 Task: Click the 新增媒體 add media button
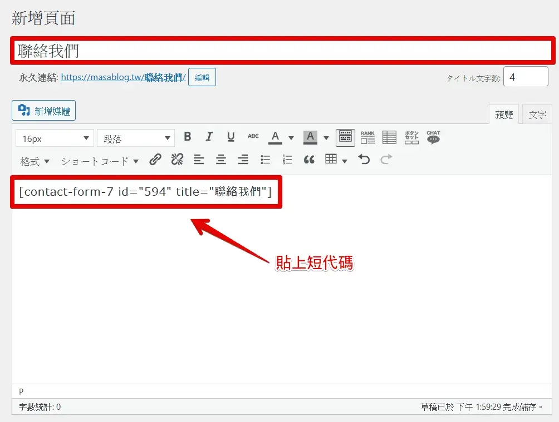(43, 111)
